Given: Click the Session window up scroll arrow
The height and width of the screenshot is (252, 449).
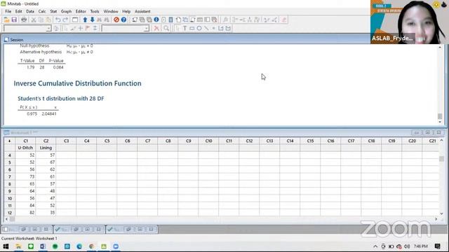Looking at the screenshot, I should pos(440,47).
